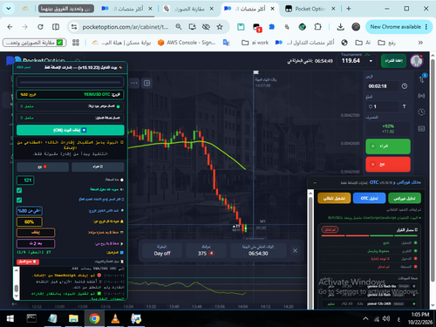Viewport: 436px width, 327px height.
Task: Click the analyzer panel scrollbar up arrow
Action: coord(310,193)
